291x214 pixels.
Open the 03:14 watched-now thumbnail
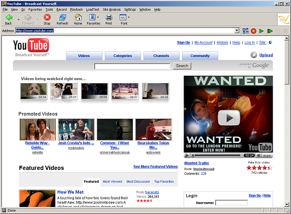pyautogui.click(x=33, y=91)
